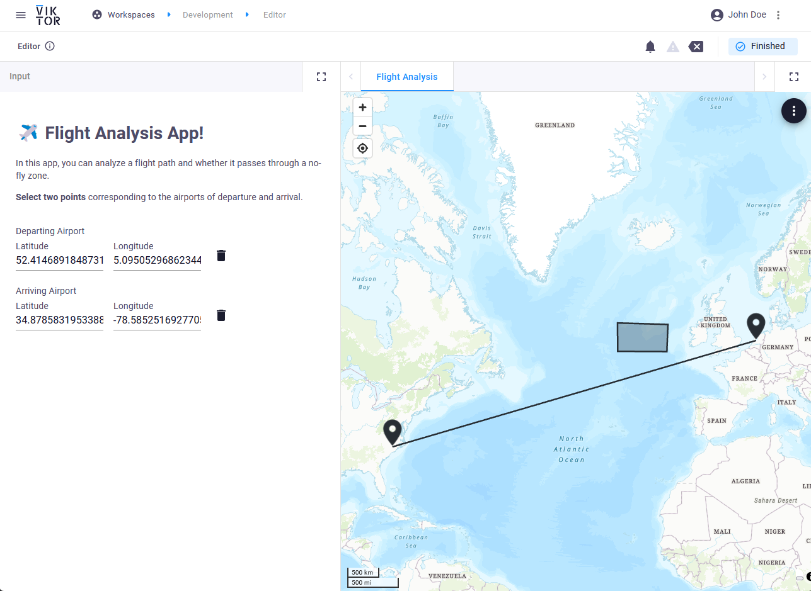Viewport: 811px width, 591px height.
Task: Zoom out on the map
Action: point(362,127)
